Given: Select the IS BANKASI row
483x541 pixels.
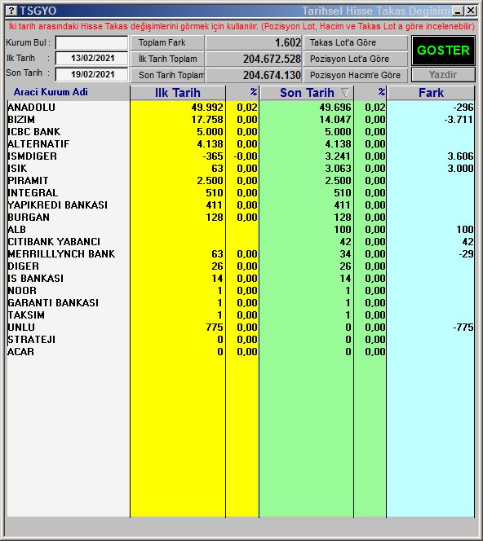Looking at the screenshot, I should pyautogui.click(x=241, y=279).
